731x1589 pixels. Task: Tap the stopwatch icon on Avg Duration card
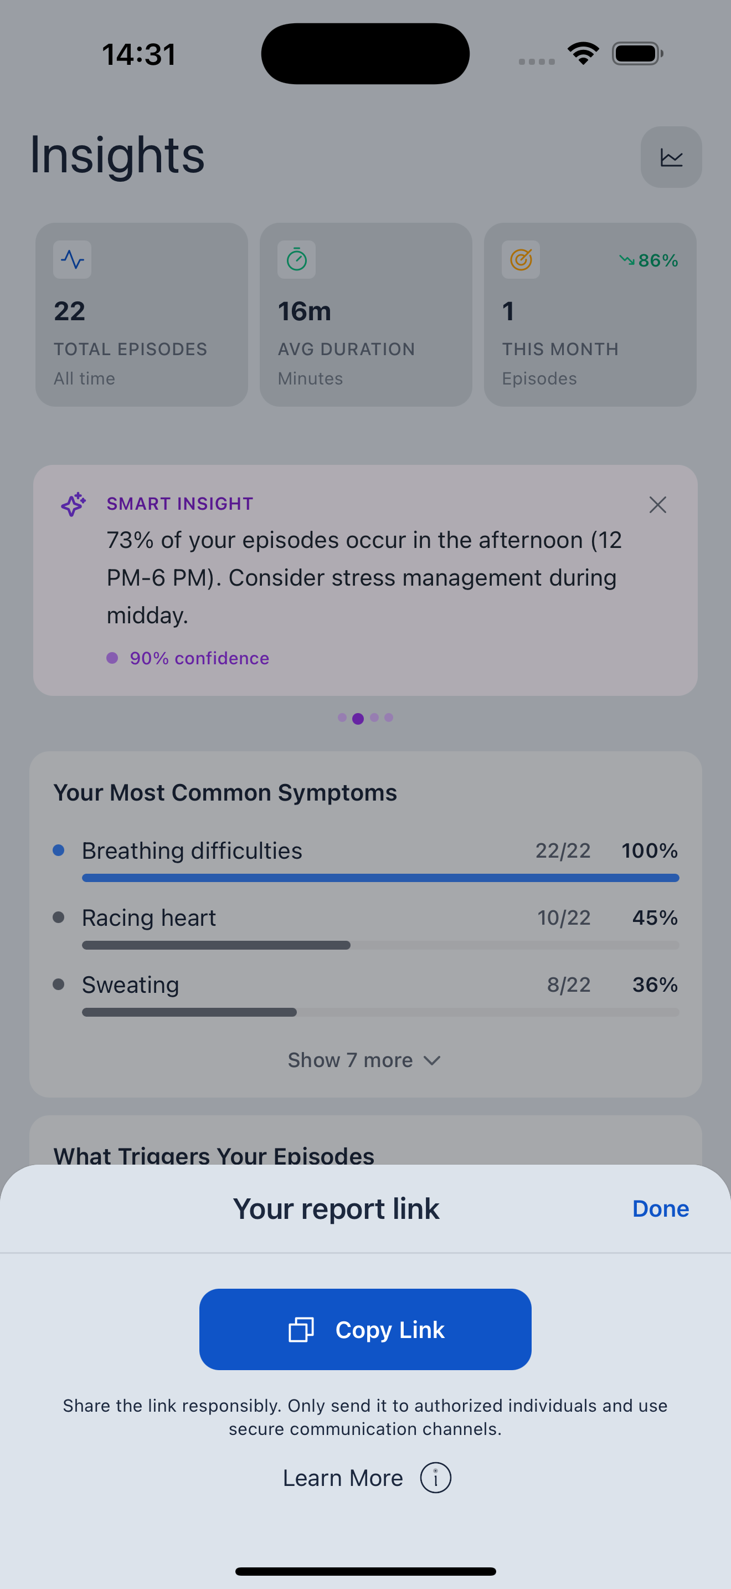pyautogui.click(x=296, y=260)
